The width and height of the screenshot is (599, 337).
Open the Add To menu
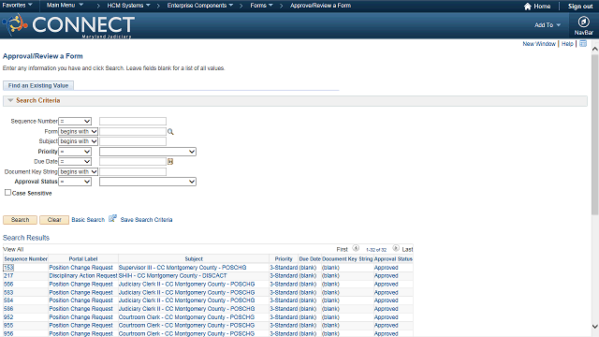[547, 25]
